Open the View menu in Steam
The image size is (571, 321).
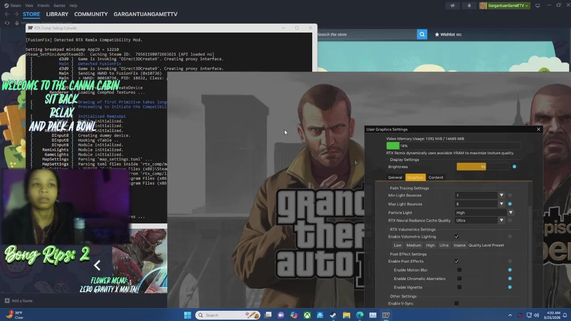[29, 5]
